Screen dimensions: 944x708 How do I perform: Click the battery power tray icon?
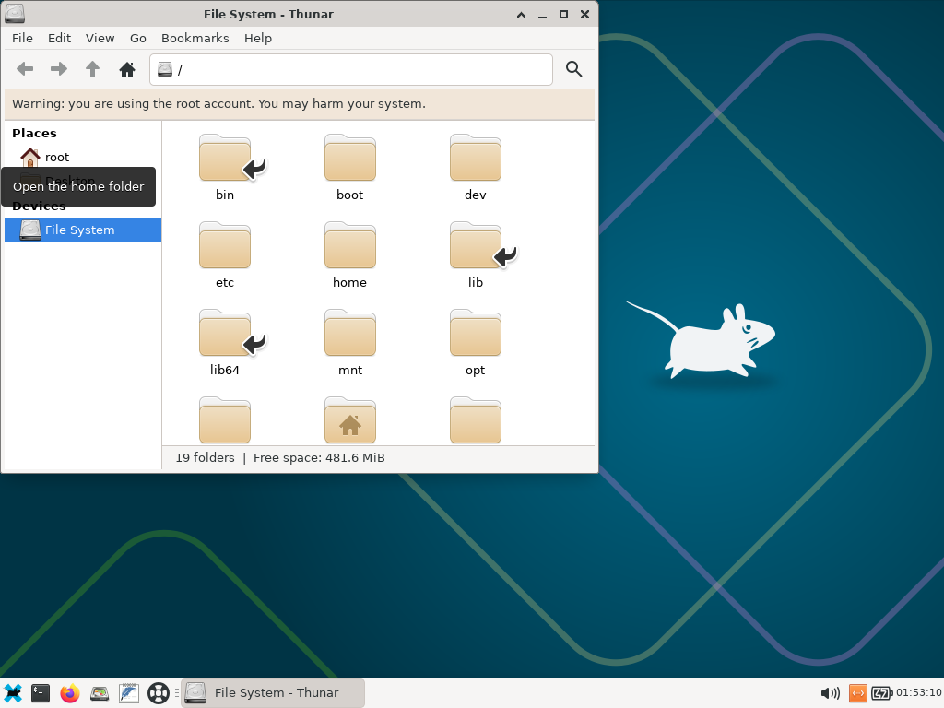pyautogui.click(x=882, y=693)
